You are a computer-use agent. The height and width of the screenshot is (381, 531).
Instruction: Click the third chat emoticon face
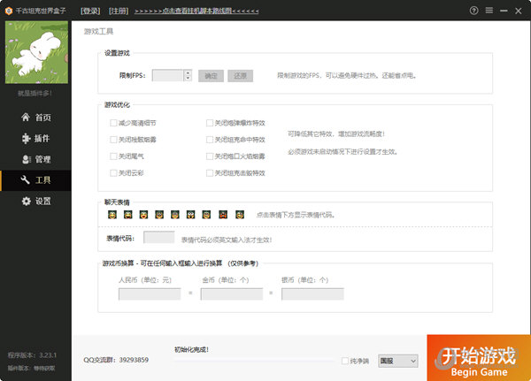pos(143,215)
